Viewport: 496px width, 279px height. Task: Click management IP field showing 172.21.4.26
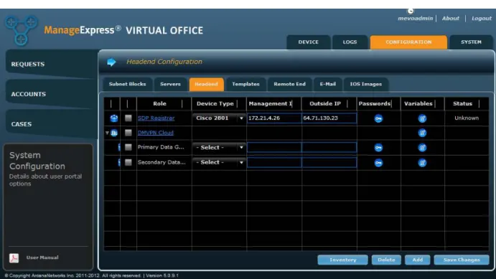tap(274, 118)
